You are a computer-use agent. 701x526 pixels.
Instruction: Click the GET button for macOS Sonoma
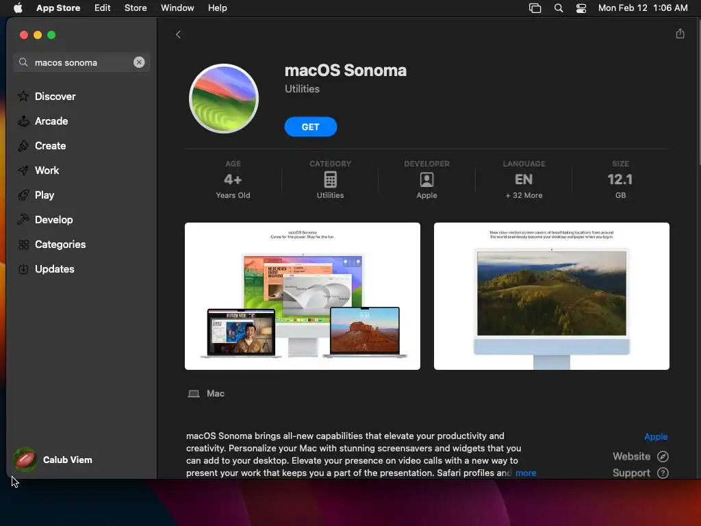click(x=311, y=127)
